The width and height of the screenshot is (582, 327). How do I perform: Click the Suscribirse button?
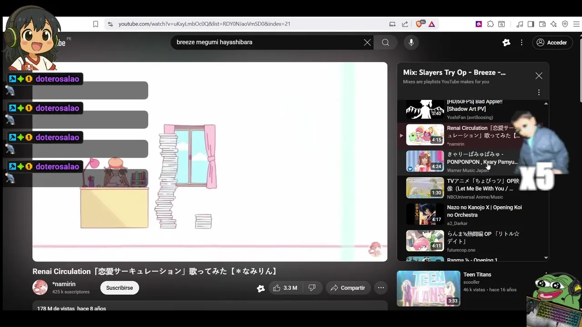pyautogui.click(x=120, y=288)
